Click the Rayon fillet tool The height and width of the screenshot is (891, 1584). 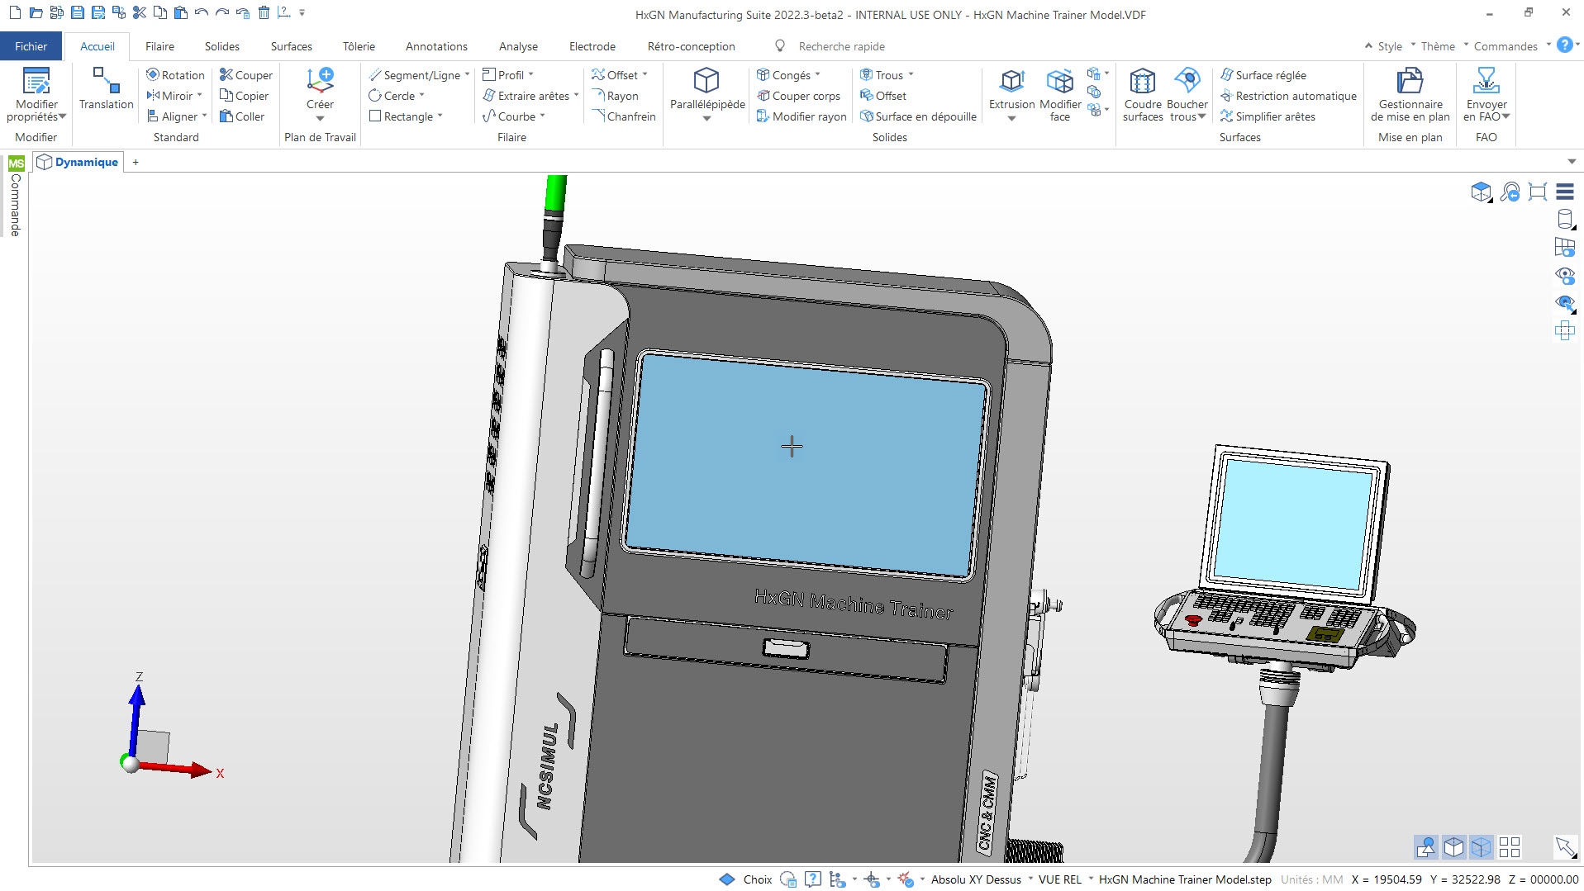tap(615, 96)
